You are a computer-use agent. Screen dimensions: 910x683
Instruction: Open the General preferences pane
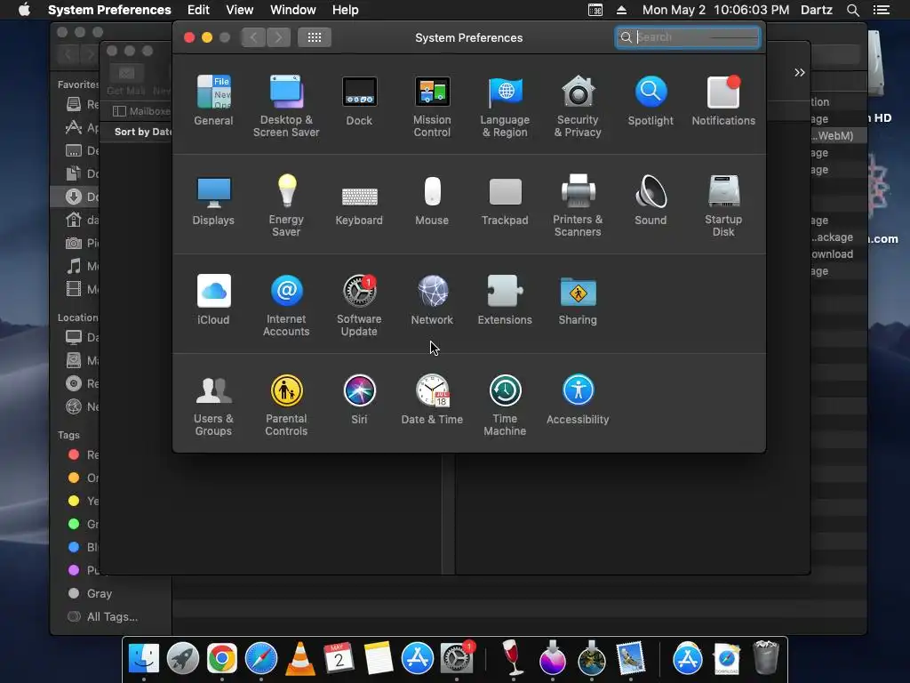pyautogui.click(x=213, y=100)
